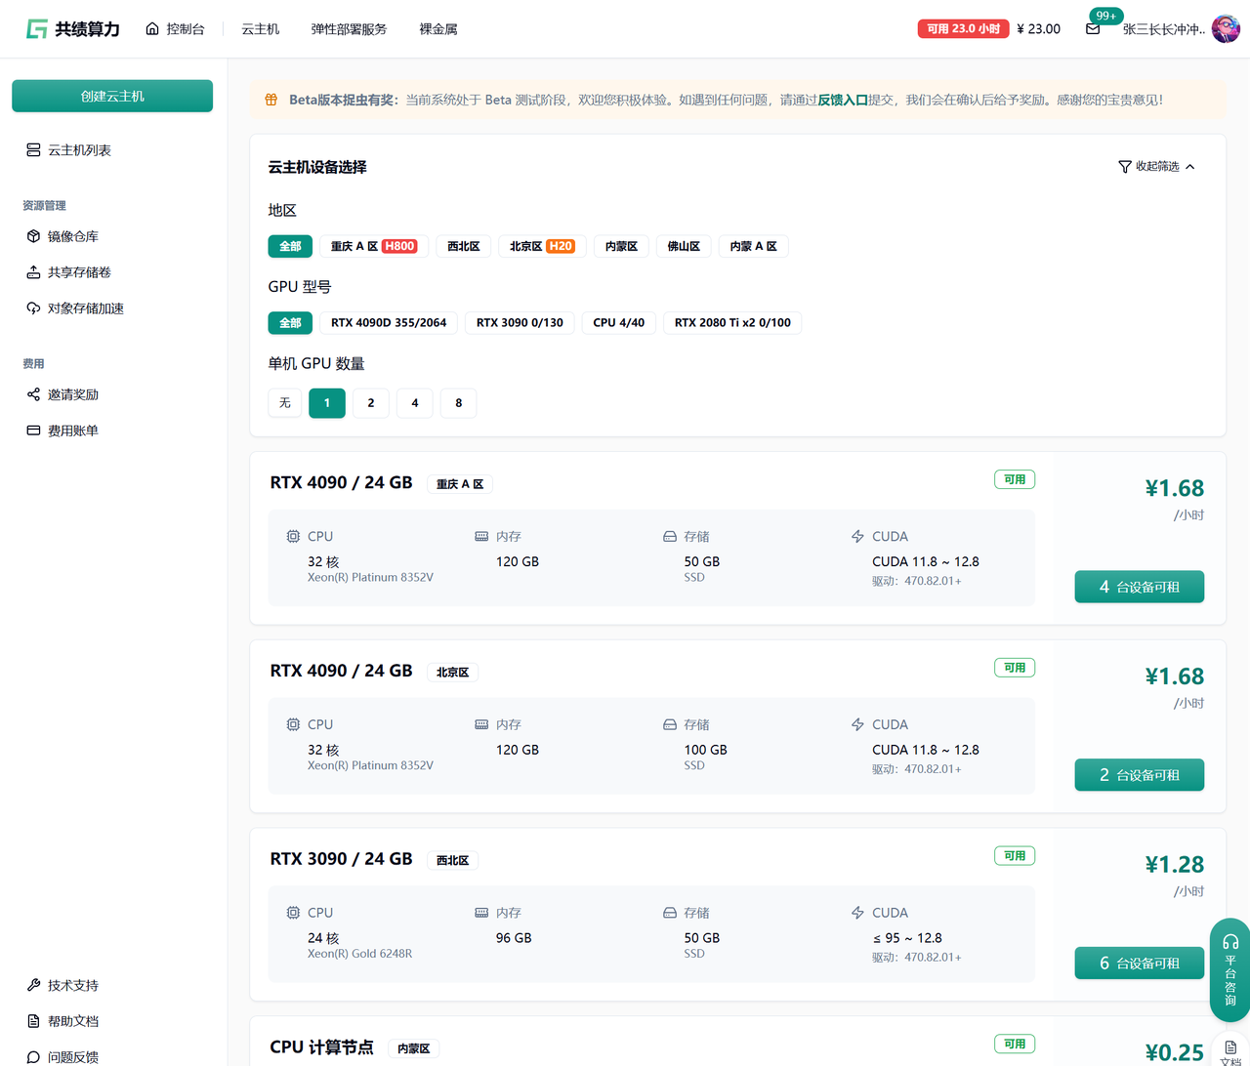Select 重庆 A 区 H800 region filter
This screenshot has height=1066, width=1250.
[x=374, y=246]
